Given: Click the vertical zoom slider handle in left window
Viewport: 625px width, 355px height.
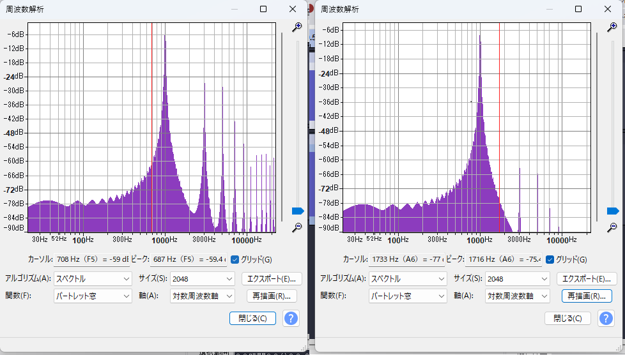Looking at the screenshot, I should (x=298, y=211).
